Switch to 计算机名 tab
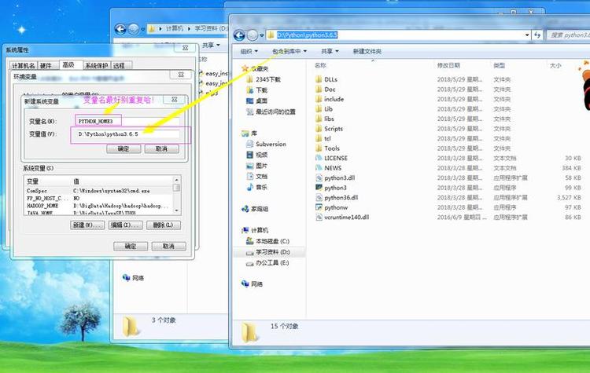590x373 pixels. coord(24,65)
